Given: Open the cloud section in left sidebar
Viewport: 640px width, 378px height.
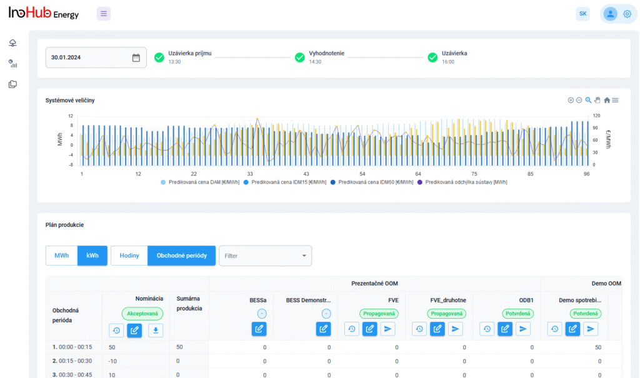Looking at the screenshot, I should click(12, 43).
